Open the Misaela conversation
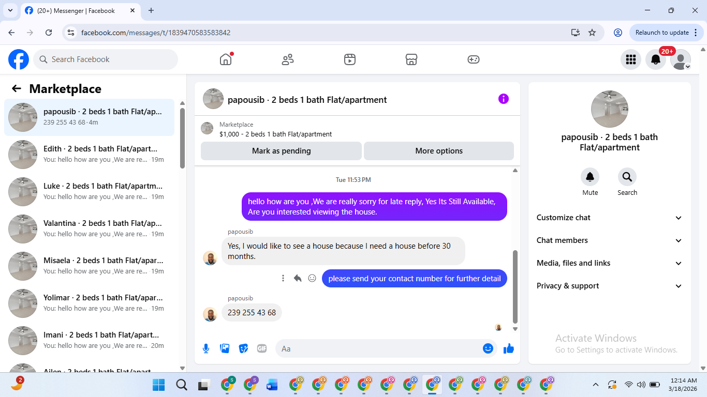707x397 pixels. tap(90, 266)
